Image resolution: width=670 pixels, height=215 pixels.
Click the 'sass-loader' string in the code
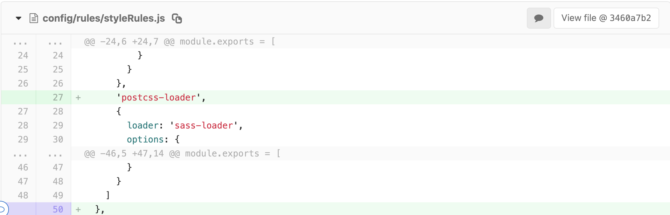click(204, 126)
